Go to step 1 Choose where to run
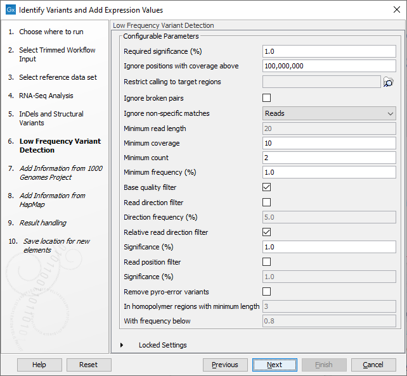Screen dimensions: 407x376 [51, 32]
